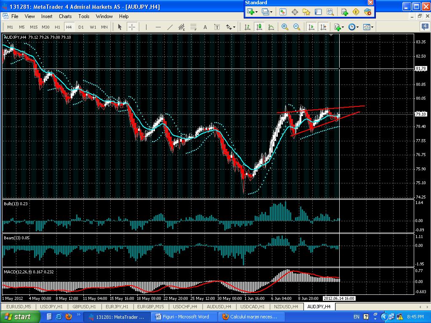Image resolution: width=431 pixels, height=323 pixels.
Task: Click the zoom in magnifier icon
Action: (285, 27)
